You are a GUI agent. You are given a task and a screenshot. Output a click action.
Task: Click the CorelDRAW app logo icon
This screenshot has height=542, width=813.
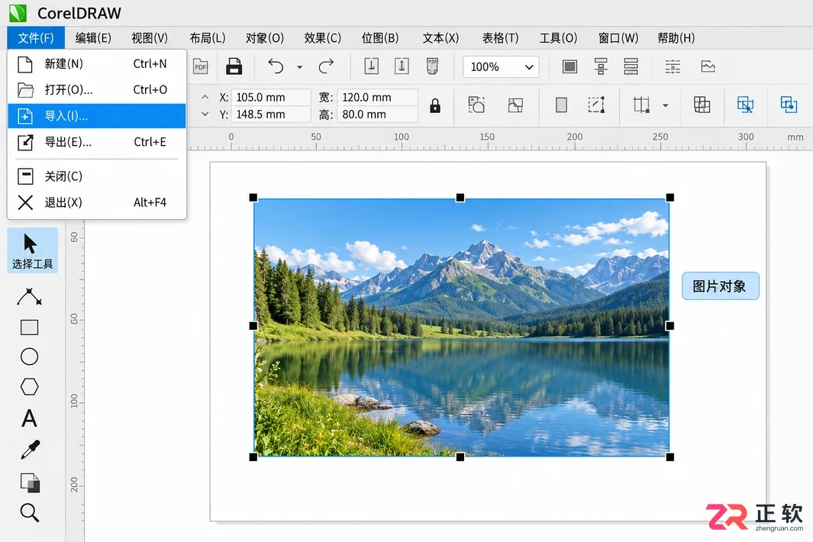[x=18, y=13]
